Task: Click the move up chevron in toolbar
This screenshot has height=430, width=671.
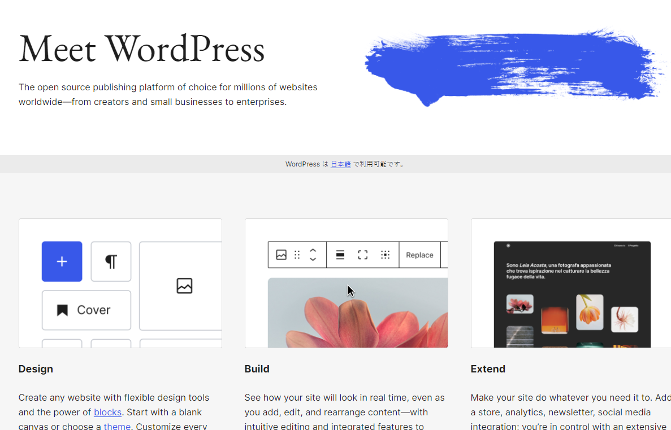Action: pyautogui.click(x=313, y=250)
